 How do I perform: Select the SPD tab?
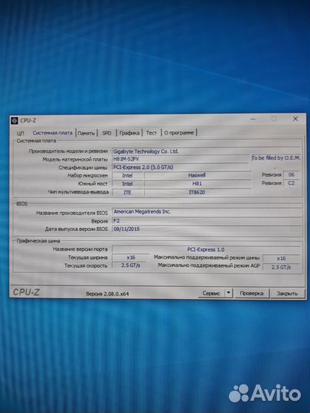click(x=106, y=133)
